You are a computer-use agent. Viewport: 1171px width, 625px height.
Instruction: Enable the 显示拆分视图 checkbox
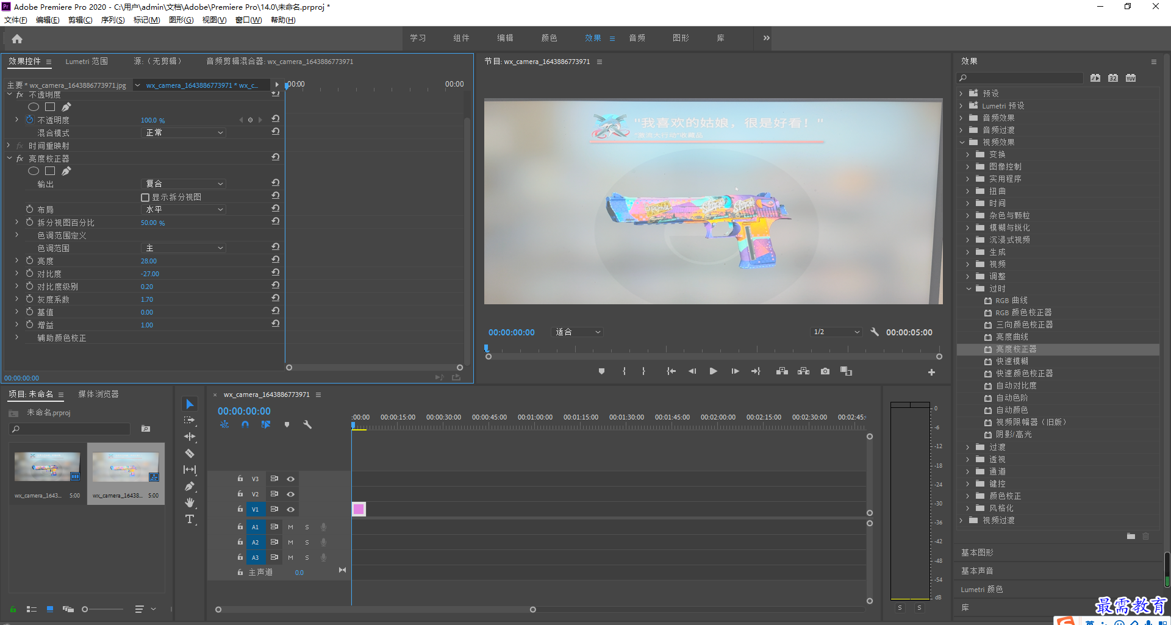(x=145, y=198)
